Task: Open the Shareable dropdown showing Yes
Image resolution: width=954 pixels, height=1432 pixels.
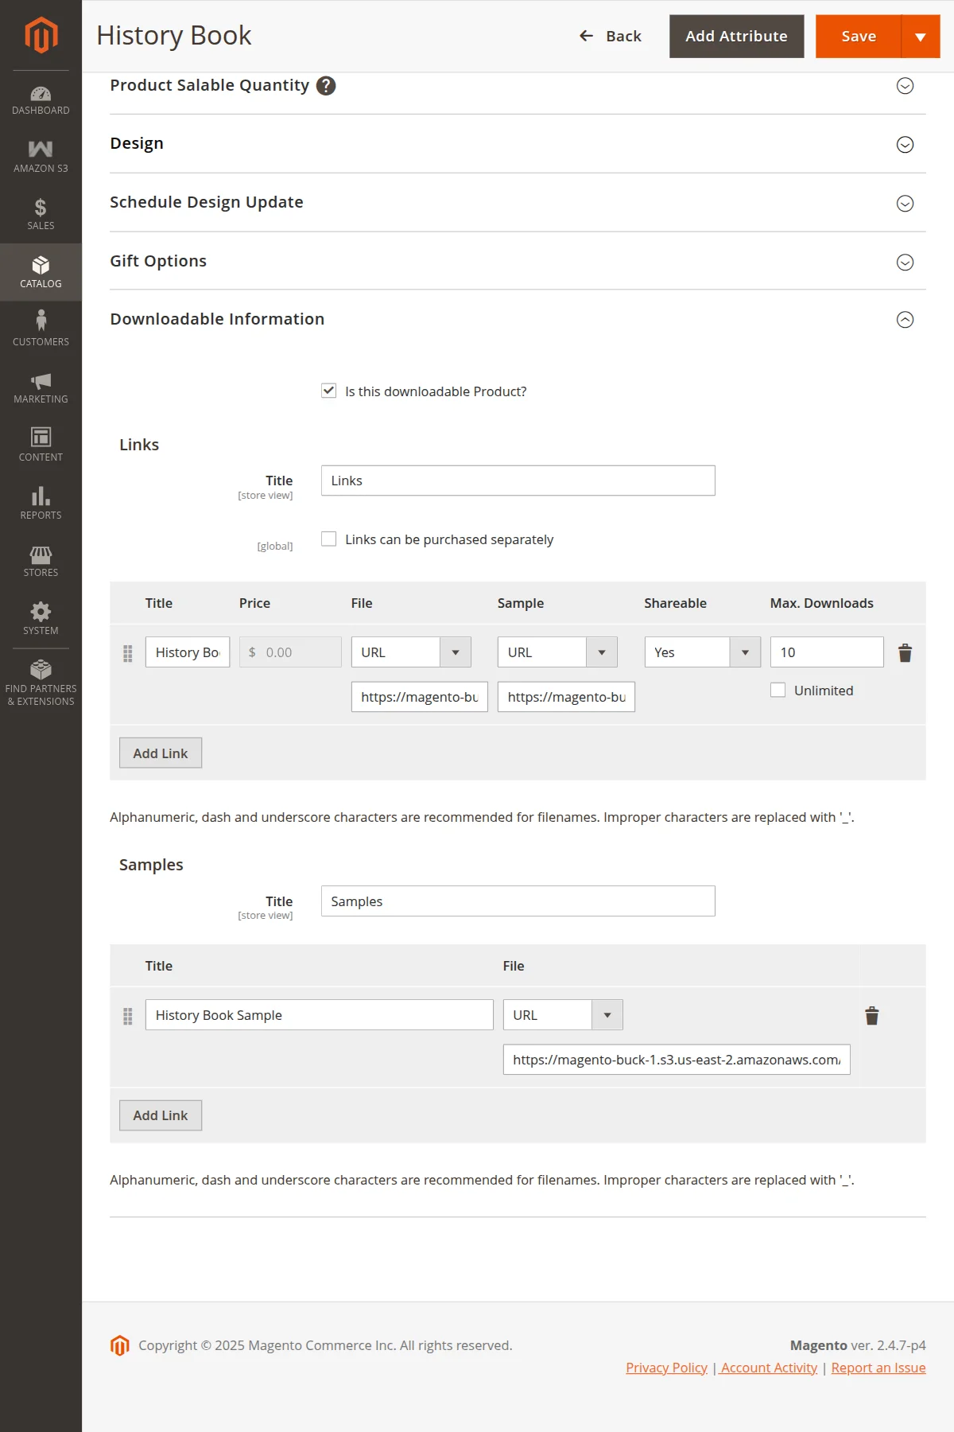Action: click(701, 652)
